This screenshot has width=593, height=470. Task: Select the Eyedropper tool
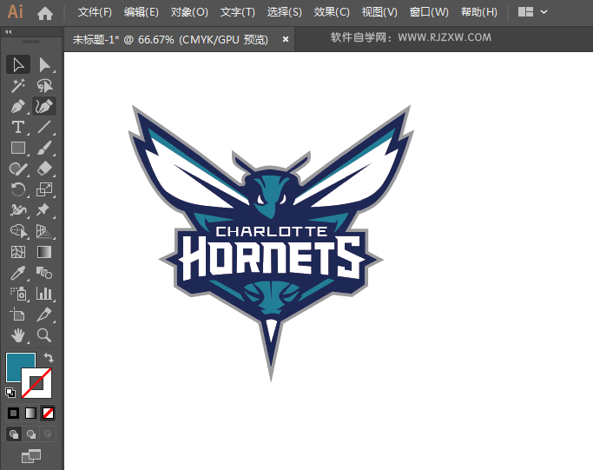point(17,273)
